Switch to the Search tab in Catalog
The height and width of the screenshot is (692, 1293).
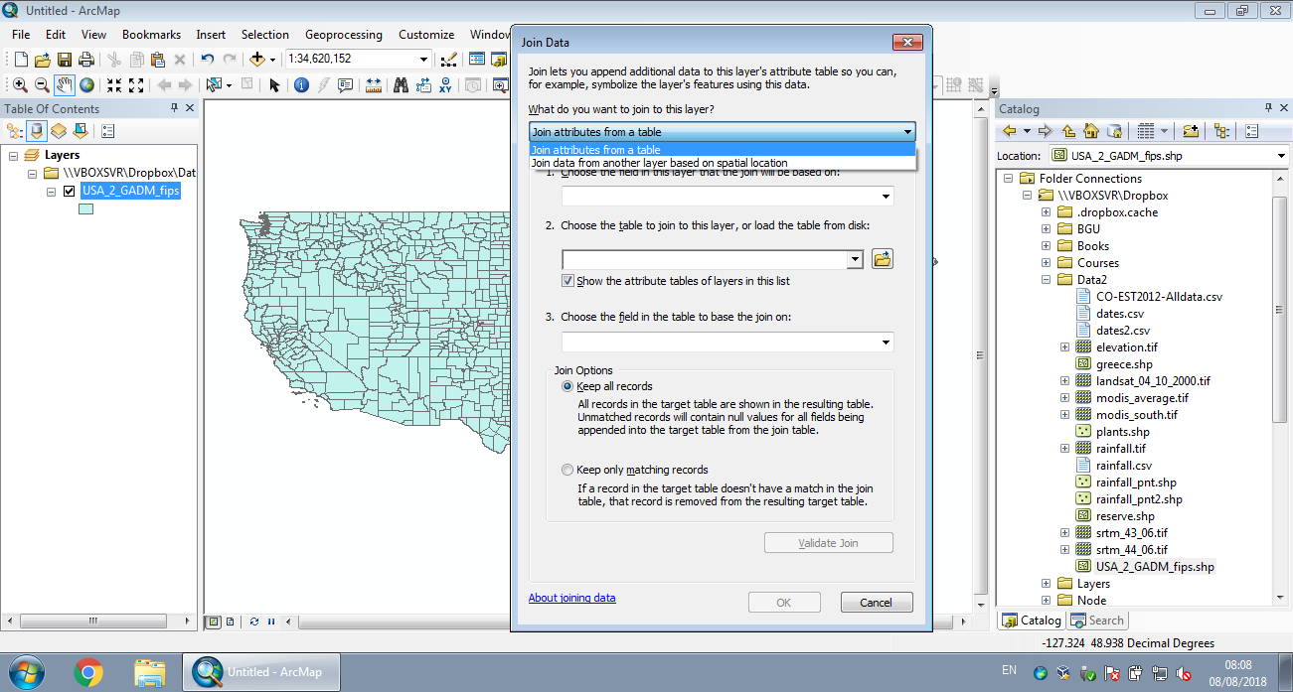click(x=1097, y=620)
